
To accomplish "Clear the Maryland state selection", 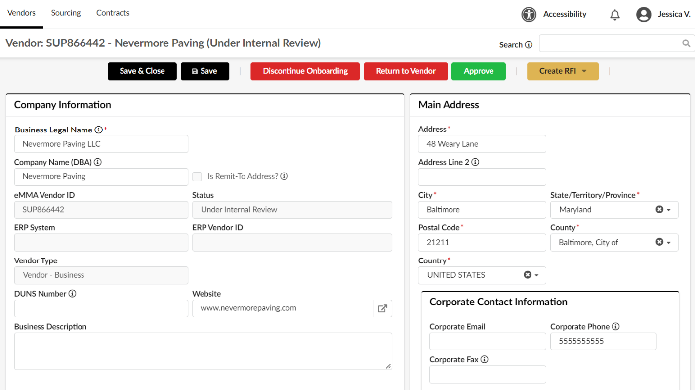I will click(659, 210).
